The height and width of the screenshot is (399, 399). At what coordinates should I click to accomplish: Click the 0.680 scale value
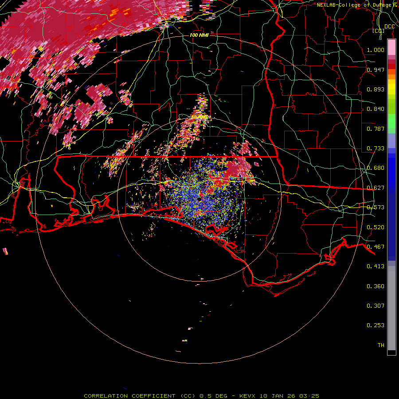376,168
